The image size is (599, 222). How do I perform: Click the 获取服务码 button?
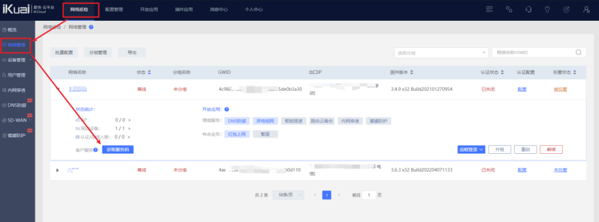[118, 150]
